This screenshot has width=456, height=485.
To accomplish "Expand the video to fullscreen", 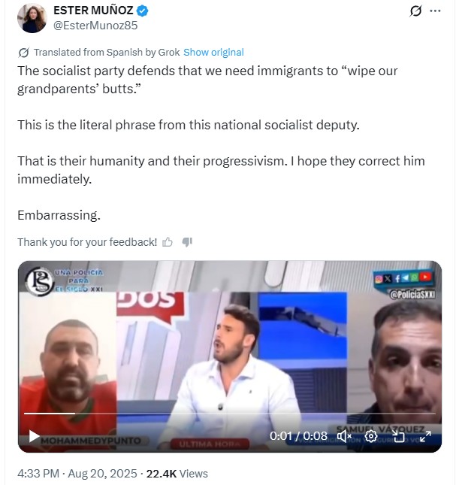I will click(425, 436).
